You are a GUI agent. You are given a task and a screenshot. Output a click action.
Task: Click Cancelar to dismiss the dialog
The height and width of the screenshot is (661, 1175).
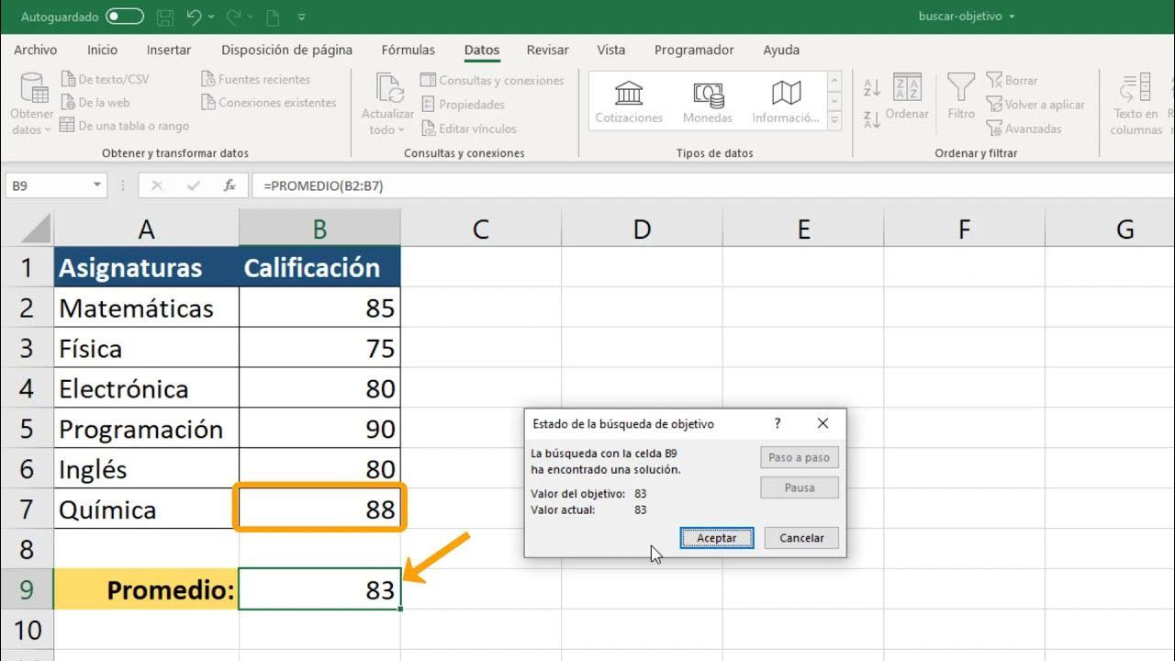[x=800, y=537]
